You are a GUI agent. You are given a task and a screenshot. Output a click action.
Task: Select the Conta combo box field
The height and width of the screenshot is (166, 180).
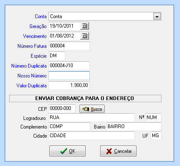click(105, 16)
